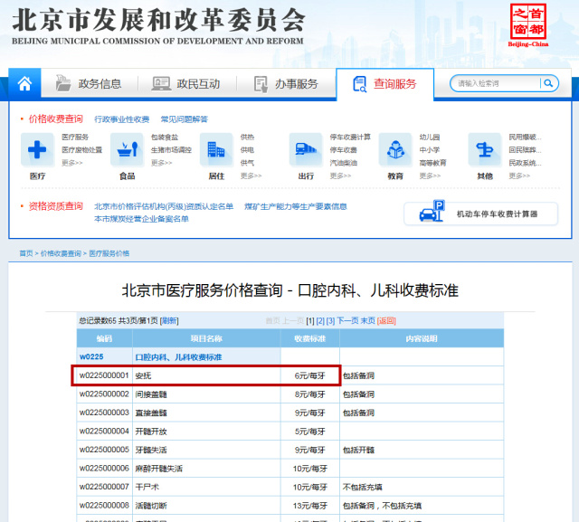The height and width of the screenshot is (522, 579).
Task: Open 北京市价格评估机构(丙级)资质认定名单 link
Action: [x=164, y=206]
